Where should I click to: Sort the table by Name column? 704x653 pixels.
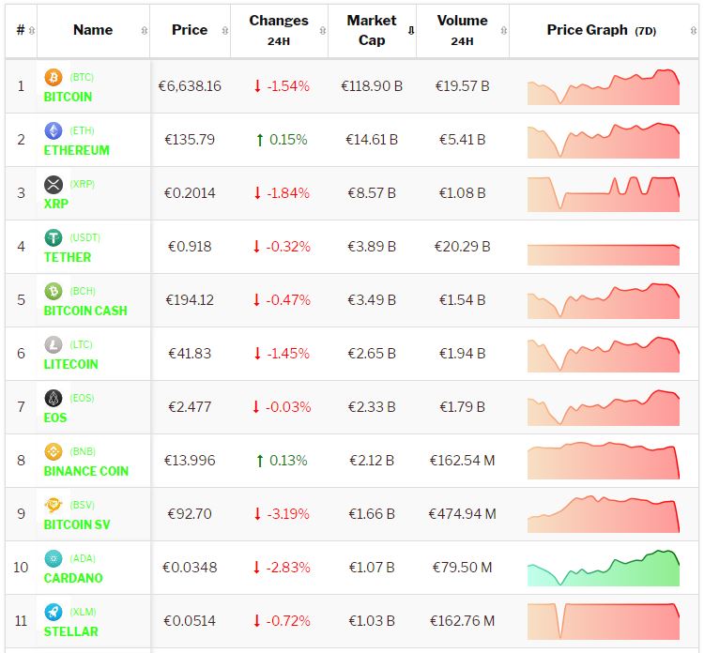tap(93, 30)
